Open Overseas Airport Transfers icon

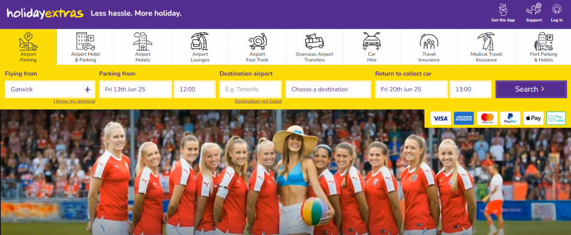tap(314, 41)
